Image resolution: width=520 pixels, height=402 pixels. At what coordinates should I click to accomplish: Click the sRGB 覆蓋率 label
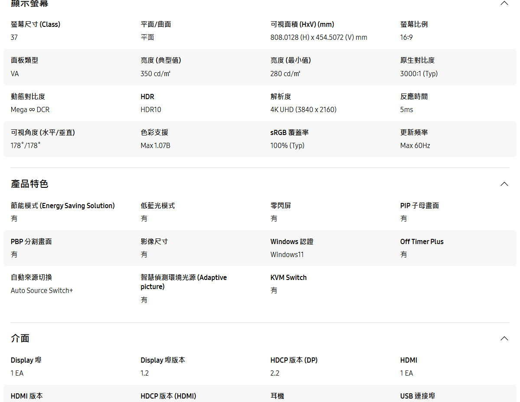(289, 132)
